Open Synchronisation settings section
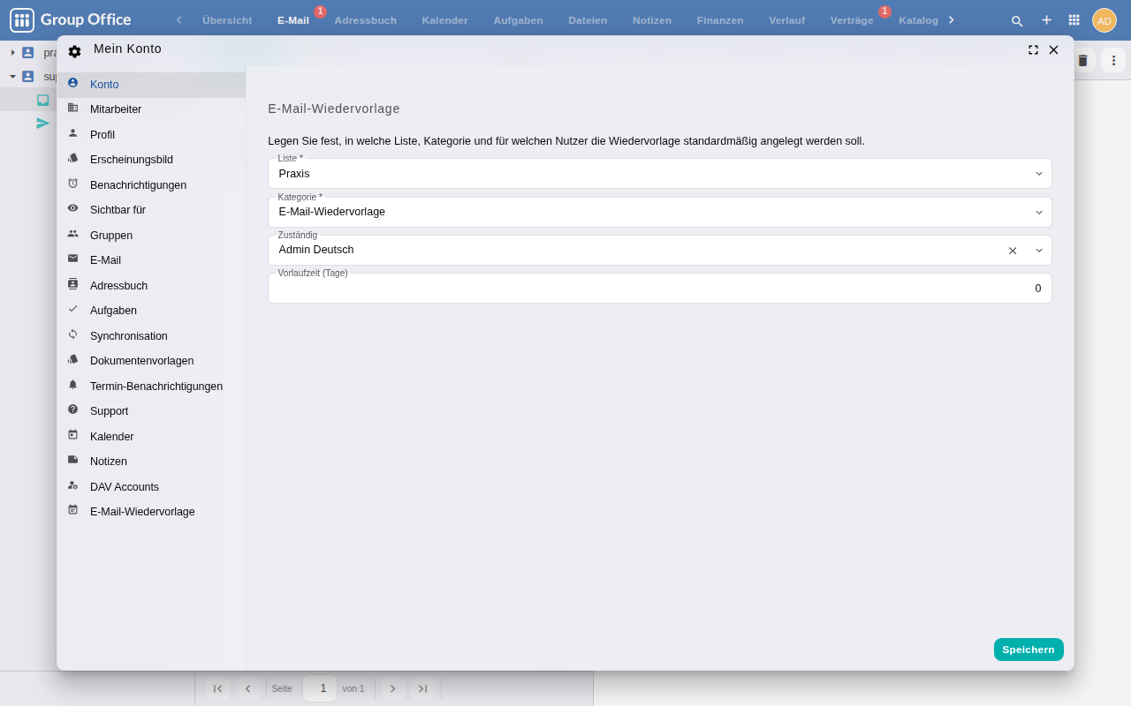This screenshot has height=706, width=1131. click(x=151, y=336)
